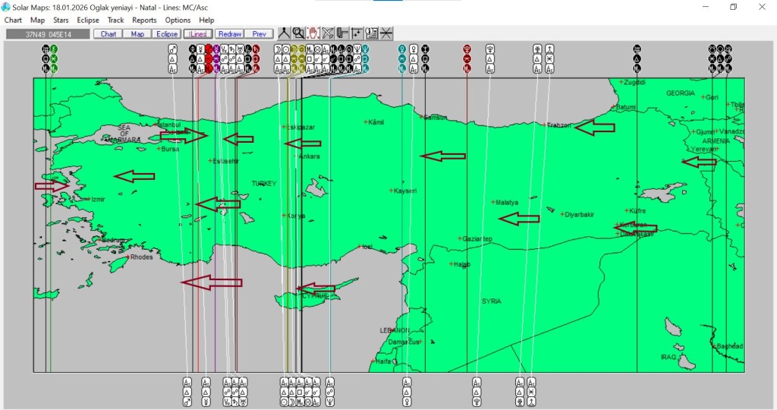Open the Stars menu

pyautogui.click(x=61, y=20)
